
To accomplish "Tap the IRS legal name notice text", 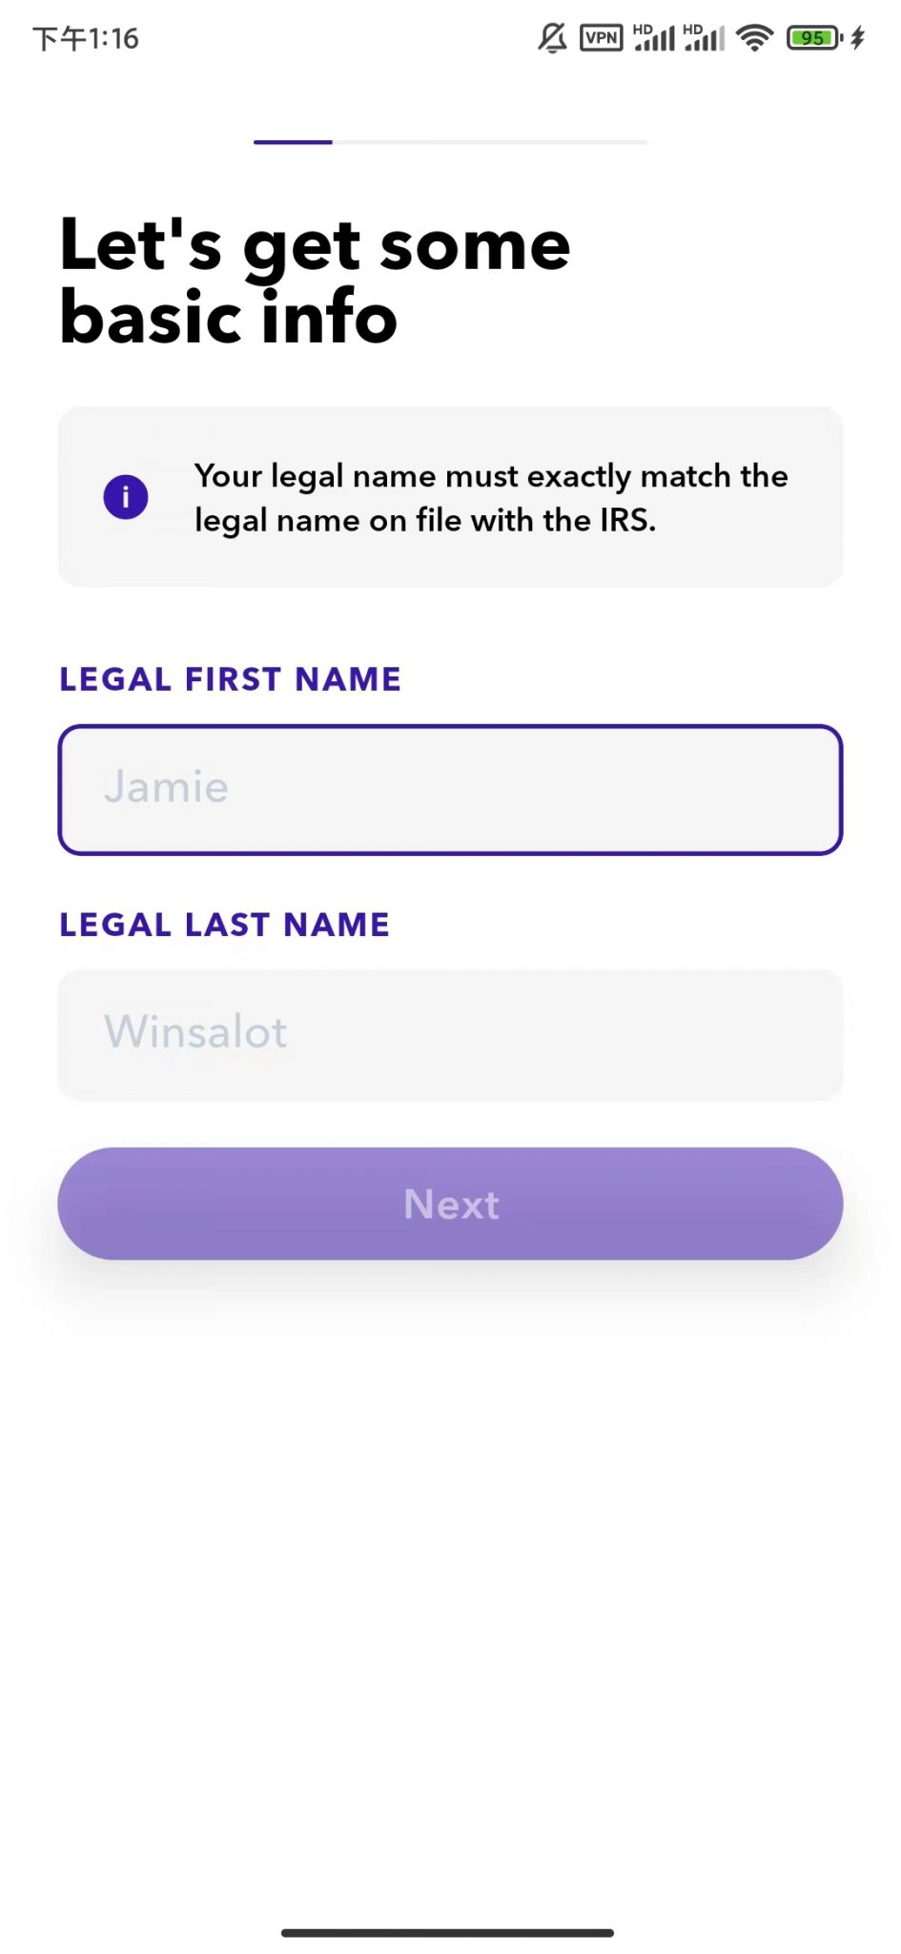I will [x=491, y=498].
